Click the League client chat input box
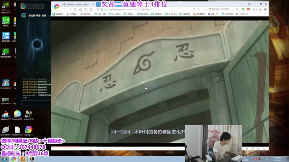The height and width of the screenshot is (162, 289). (36, 103)
